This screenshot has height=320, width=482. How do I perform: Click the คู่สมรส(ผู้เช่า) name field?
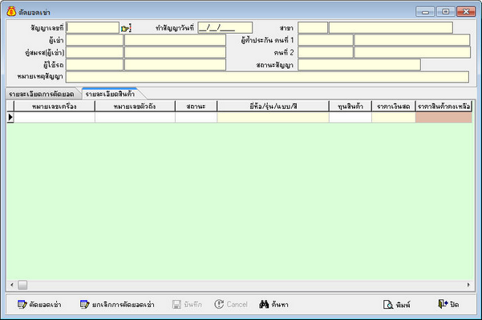point(175,52)
